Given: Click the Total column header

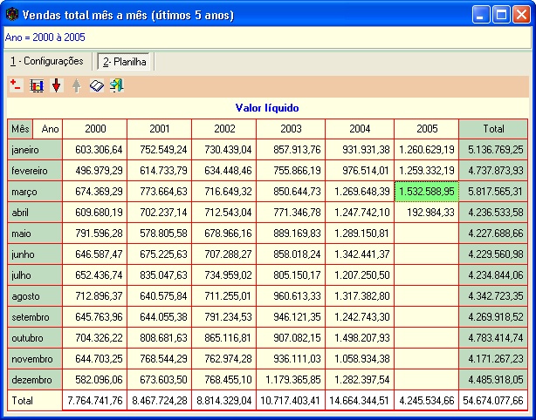Looking at the screenshot, I should point(493,129).
